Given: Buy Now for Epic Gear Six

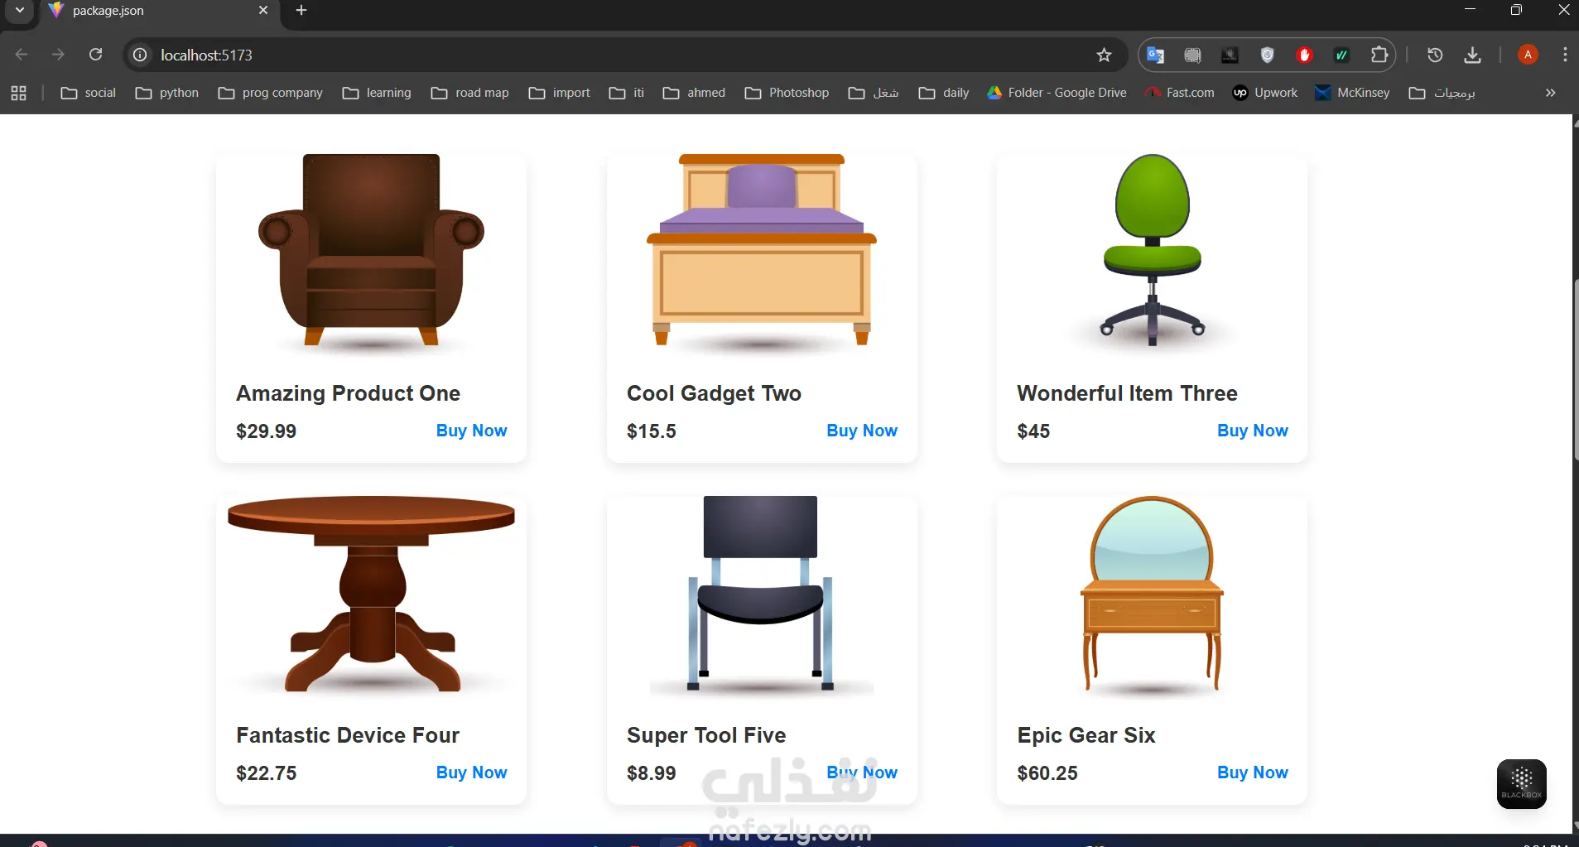Looking at the screenshot, I should (1252, 772).
